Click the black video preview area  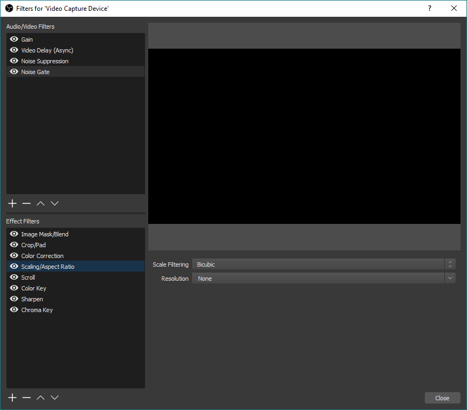(304, 135)
